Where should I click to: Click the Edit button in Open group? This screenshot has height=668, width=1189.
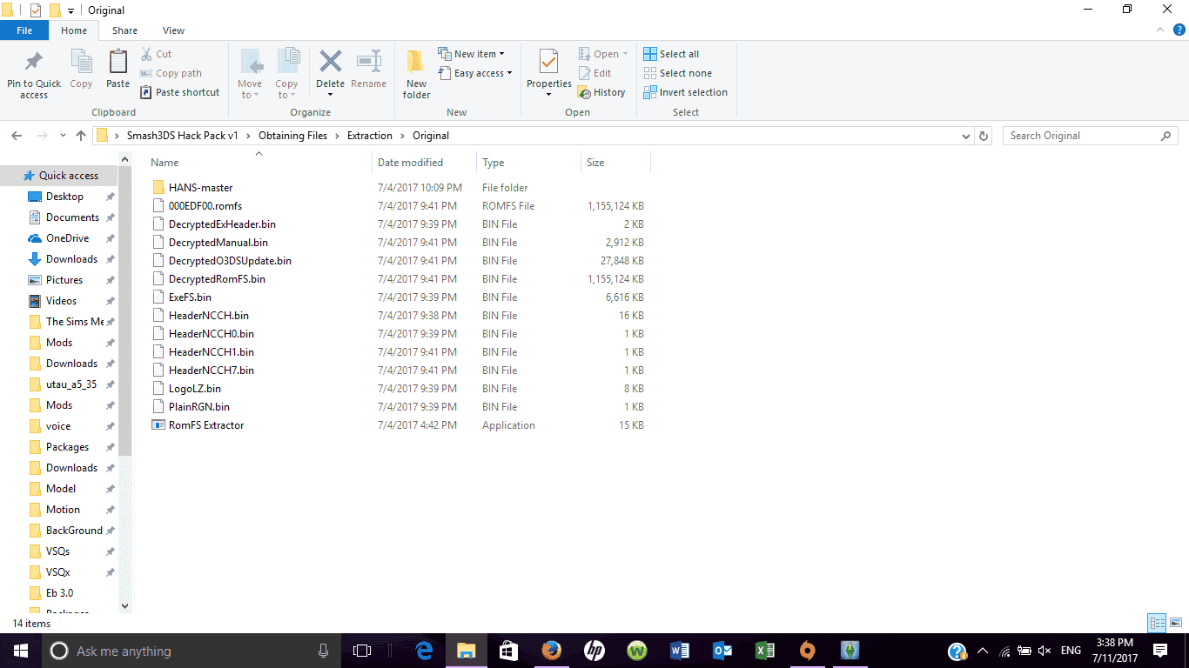tap(595, 73)
